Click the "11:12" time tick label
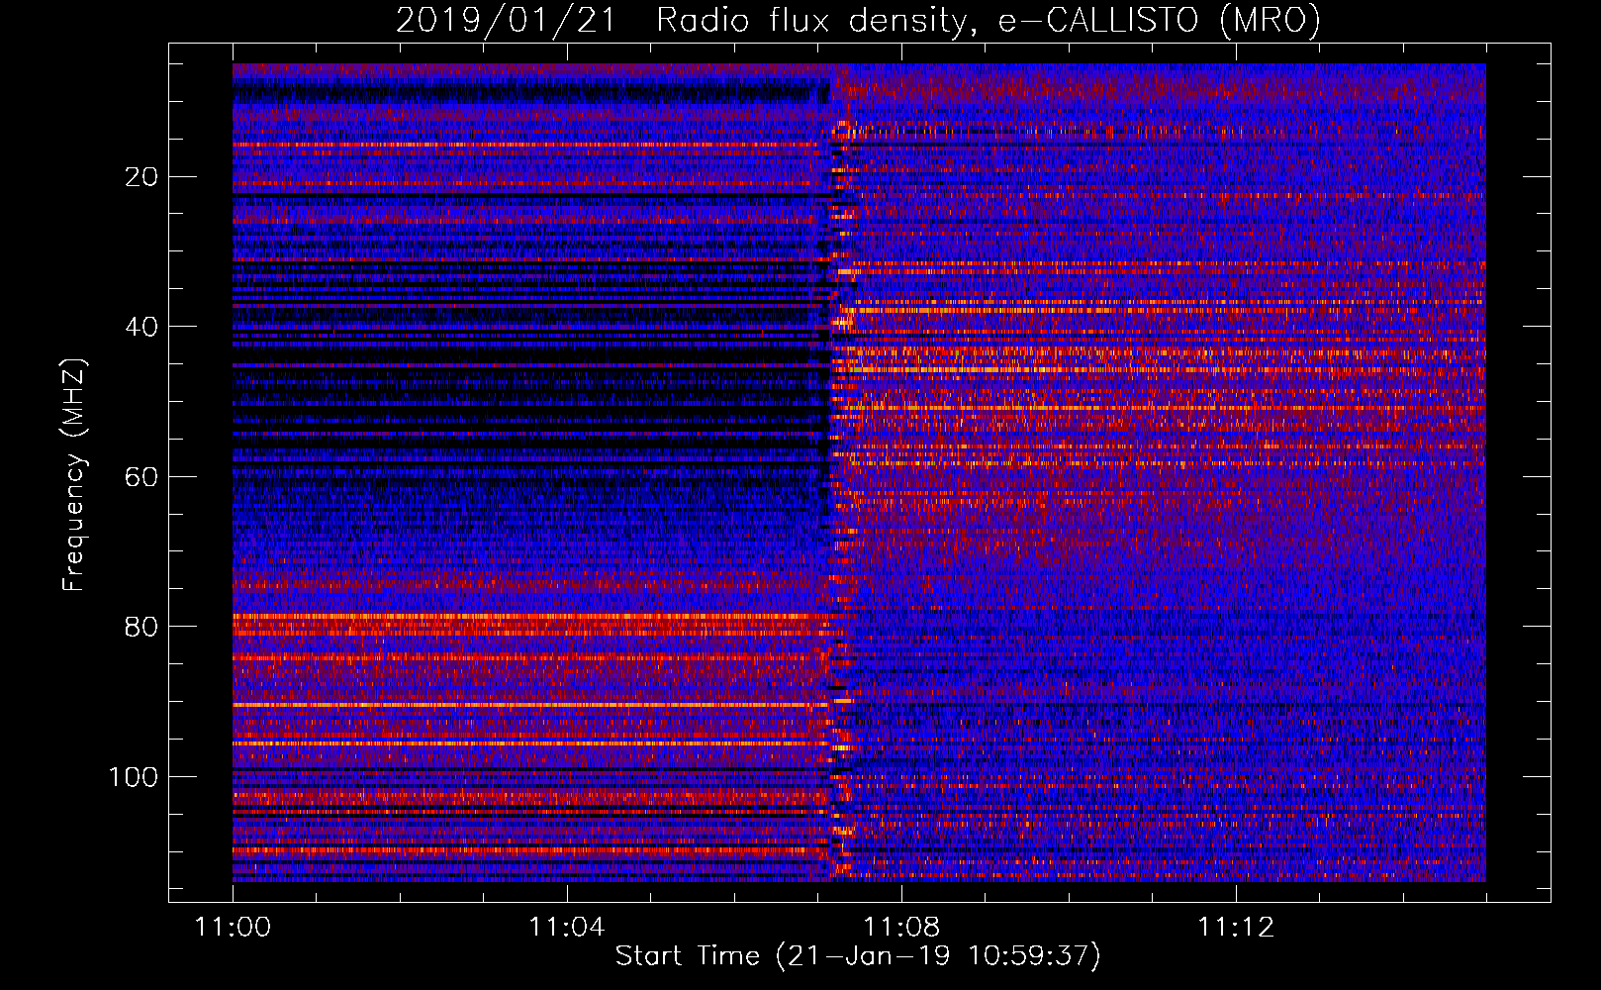Screen dimensions: 1601x990 1236,928
